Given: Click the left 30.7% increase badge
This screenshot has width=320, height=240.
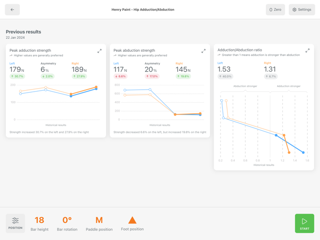Looking at the screenshot, I should tap(17, 77).
